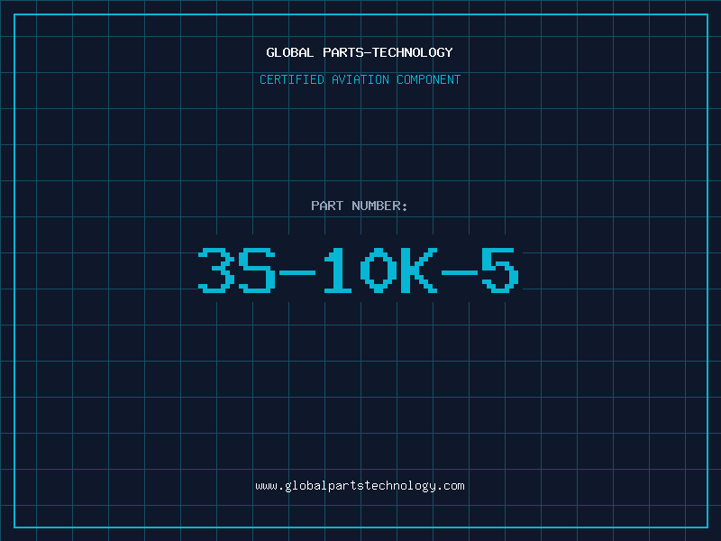Click the PART NUMBER: label
The image size is (721, 541).
359,206
